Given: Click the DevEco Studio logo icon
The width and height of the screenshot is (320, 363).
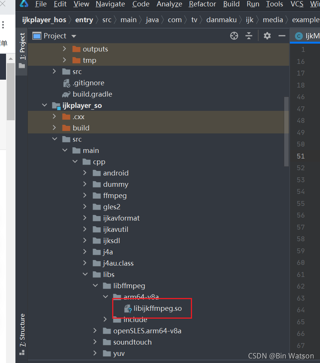Looking at the screenshot, I should [x=24, y=3].
